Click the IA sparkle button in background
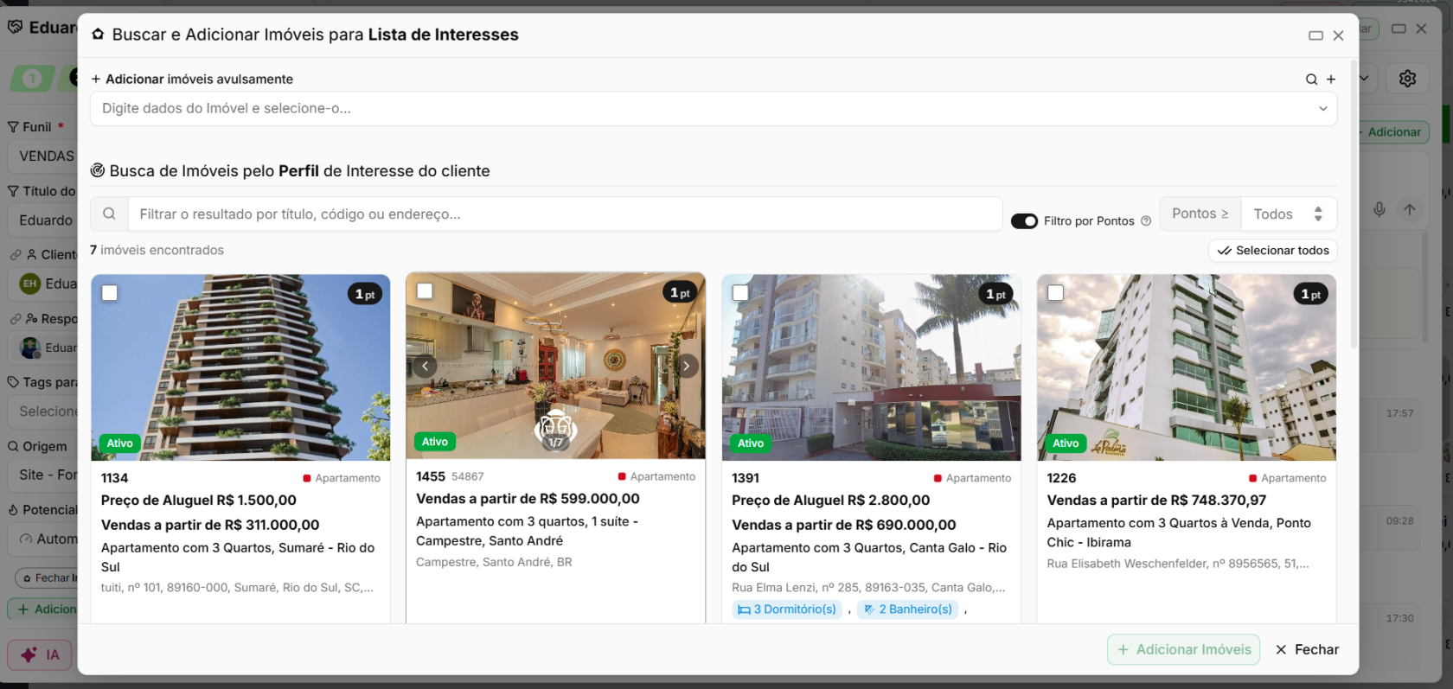The image size is (1453, 689). tap(41, 654)
